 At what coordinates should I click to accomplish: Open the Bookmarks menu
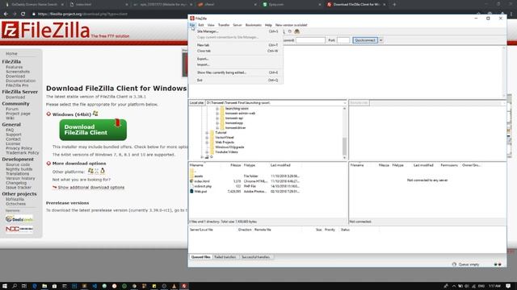(253, 25)
